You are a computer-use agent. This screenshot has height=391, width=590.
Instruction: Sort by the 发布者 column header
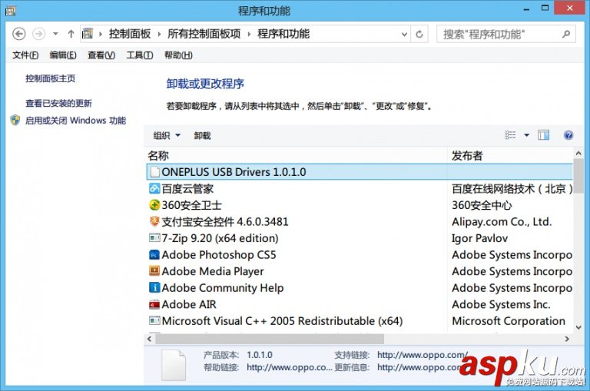pos(467,155)
